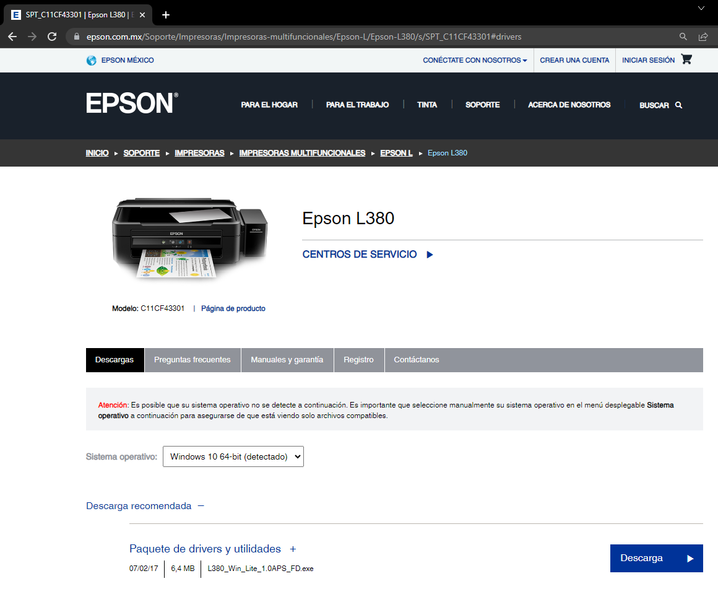The width and height of the screenshot is (718, 589).
Task: Go to Inicio breadcrumb
Action: [x=97, y=153]
